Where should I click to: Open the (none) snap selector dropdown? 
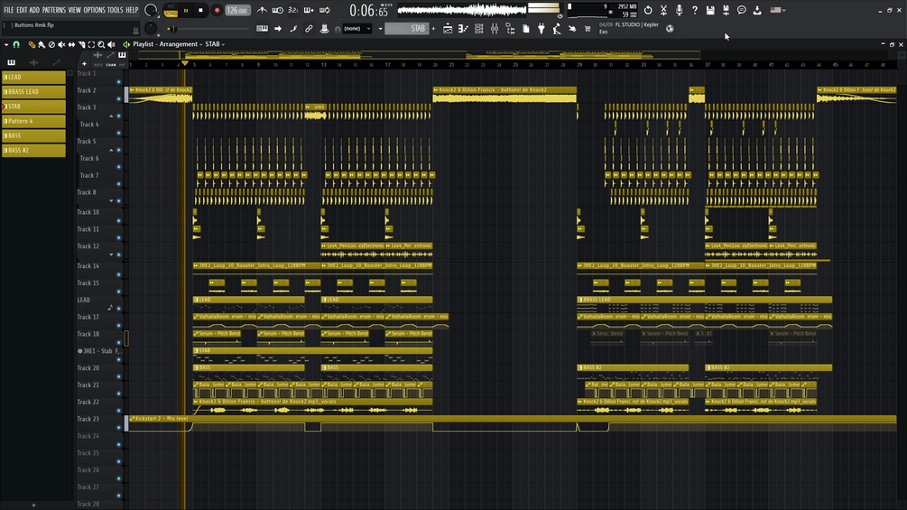356,28
